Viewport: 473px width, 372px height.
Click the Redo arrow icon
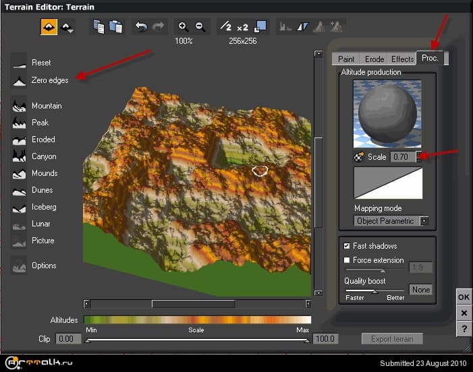(158, 27)
